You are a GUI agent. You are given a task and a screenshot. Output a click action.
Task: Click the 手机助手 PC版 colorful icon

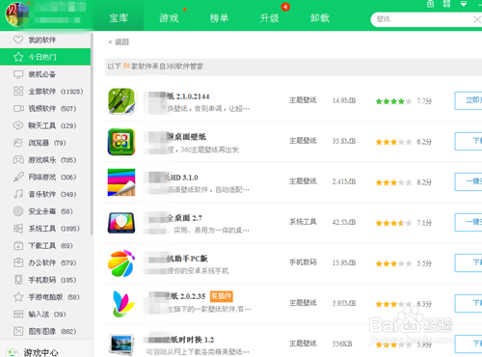coord(121,263)
